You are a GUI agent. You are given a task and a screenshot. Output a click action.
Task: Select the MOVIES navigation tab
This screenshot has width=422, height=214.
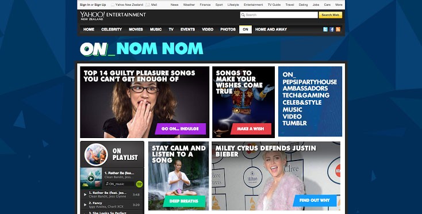[136, 29]
